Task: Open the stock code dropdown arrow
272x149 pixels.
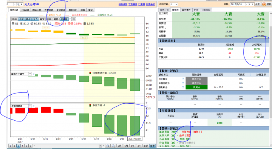Action: click(x=15, y=4)
